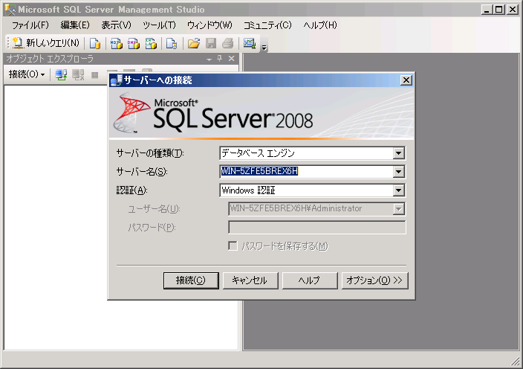The width and height of the screenshot is (523, 369).
Task: Click the キャンセル button
Action: coord(250,280)
